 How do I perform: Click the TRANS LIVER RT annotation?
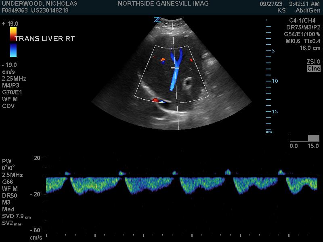45,39
